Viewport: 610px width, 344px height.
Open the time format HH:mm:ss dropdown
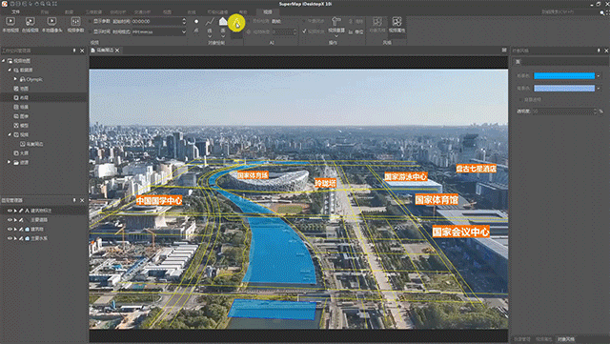[184, 31]
